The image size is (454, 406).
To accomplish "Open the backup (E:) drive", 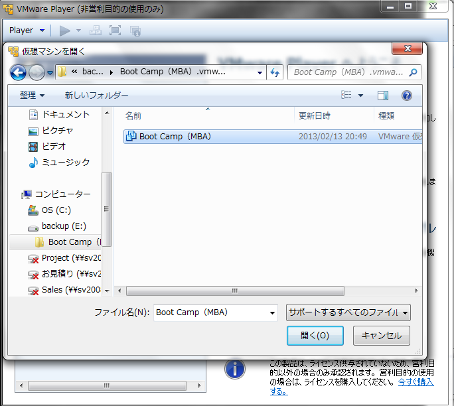I will pos(57,226).
